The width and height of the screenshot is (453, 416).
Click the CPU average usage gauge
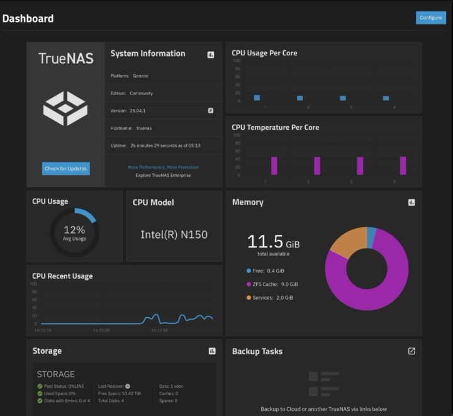(74, 233)
